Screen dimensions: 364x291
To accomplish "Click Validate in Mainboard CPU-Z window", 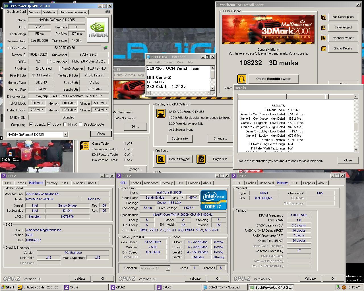I will click(80, 278).
